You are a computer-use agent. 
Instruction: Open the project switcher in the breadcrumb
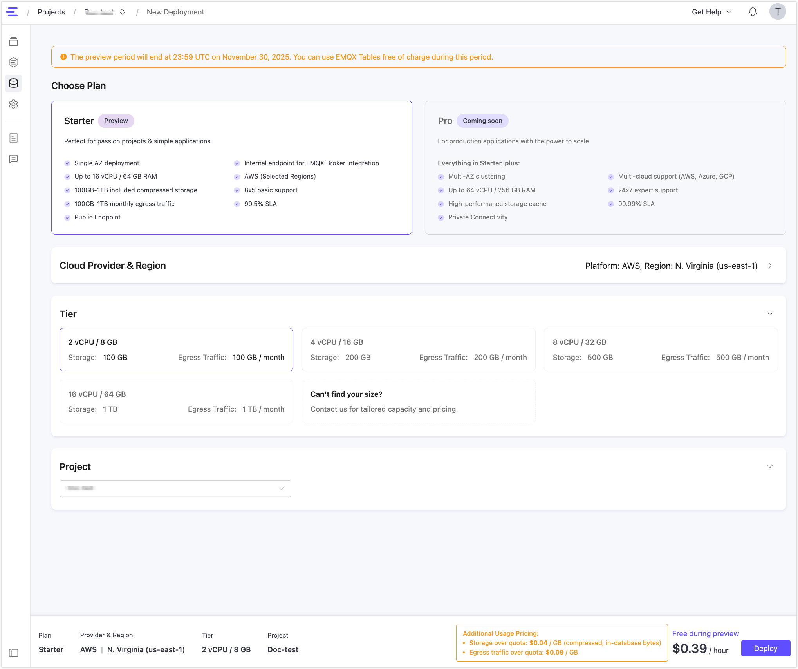[x=123, y=12]
